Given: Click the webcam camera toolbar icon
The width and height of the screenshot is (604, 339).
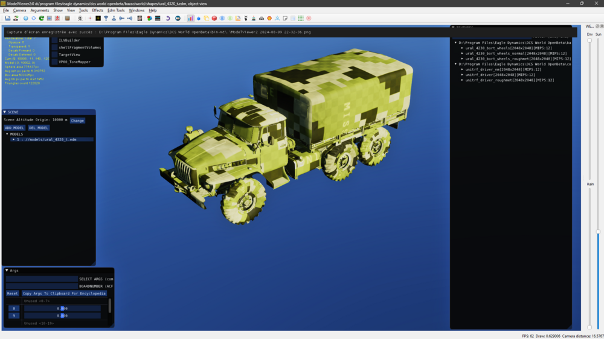Looking at the screenshot, I should pyautogui.click(x=80, y=18).
